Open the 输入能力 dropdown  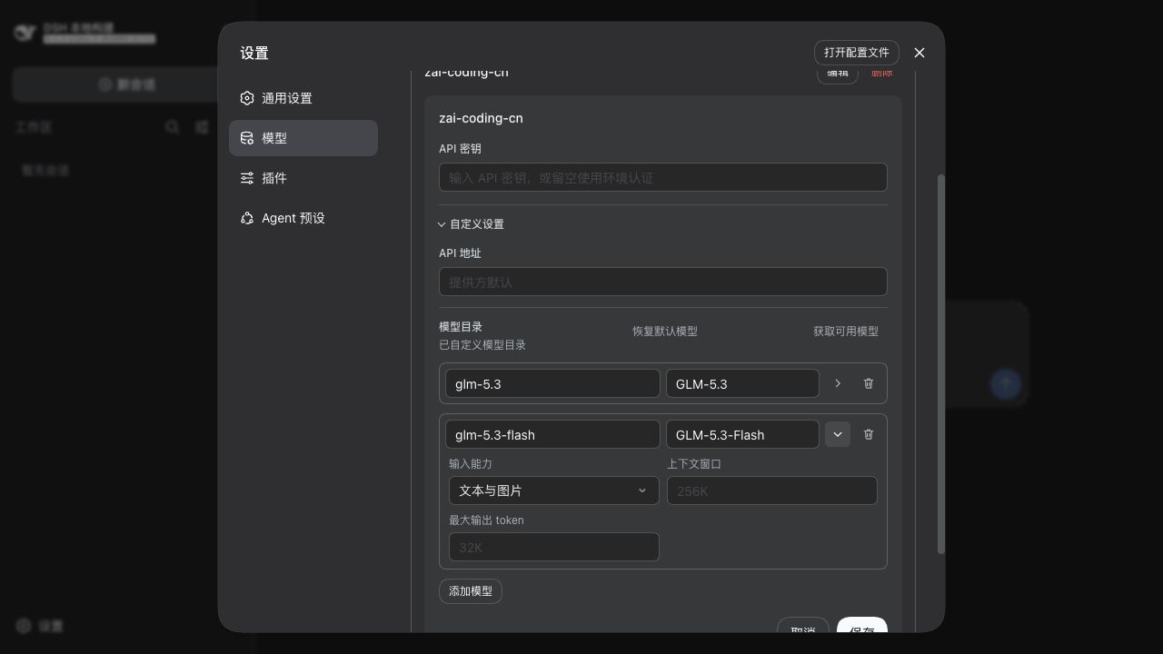[x=553, y=490]
